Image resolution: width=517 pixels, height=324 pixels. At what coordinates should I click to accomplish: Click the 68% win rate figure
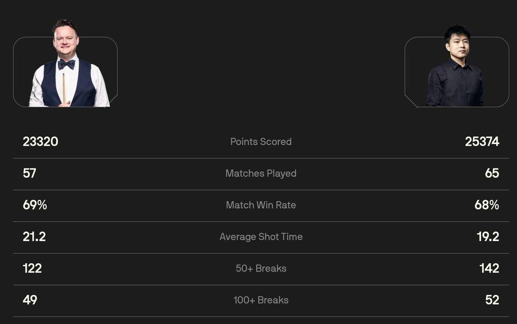tap(487, 205)
